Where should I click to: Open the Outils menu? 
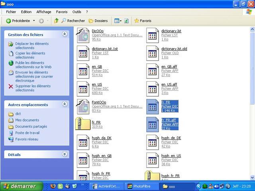click(77, 12)
